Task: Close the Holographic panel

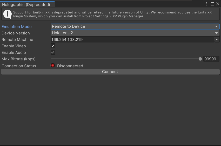Action: pos(218,4)
